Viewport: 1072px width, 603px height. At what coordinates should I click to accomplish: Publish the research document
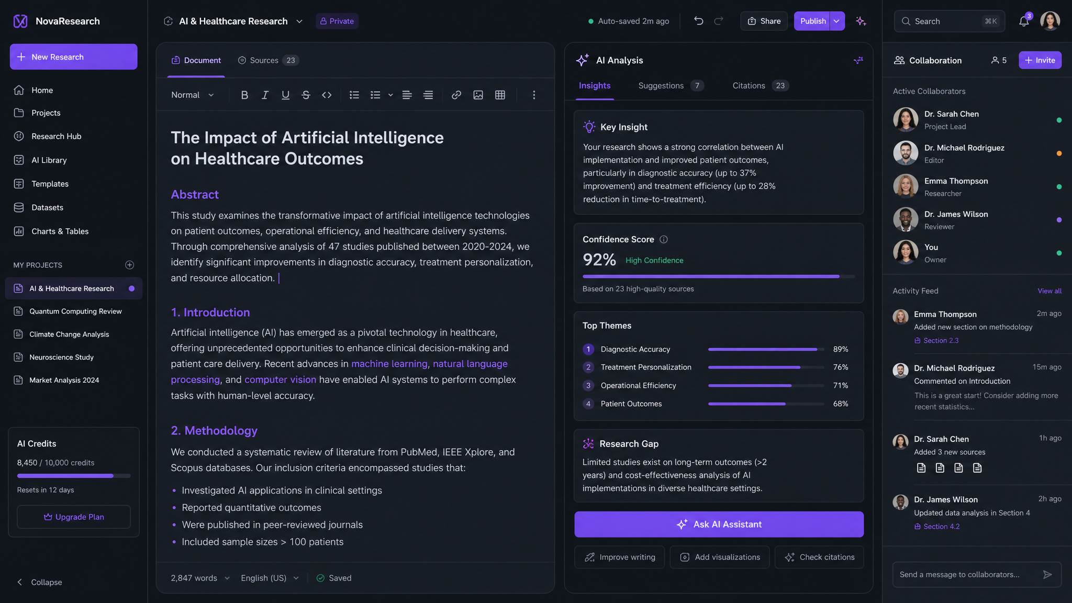click(812, 21)
